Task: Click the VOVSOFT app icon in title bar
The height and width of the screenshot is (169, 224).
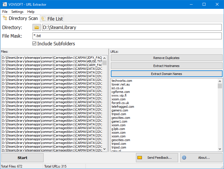Action: click(5, 4)
